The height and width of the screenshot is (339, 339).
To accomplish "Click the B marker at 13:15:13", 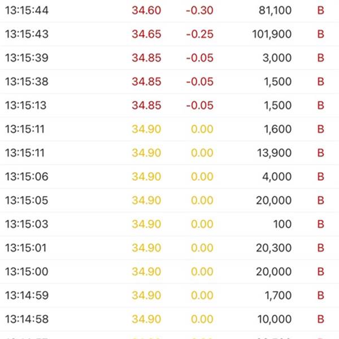I will pyautogui.click(x=320, y=105).
